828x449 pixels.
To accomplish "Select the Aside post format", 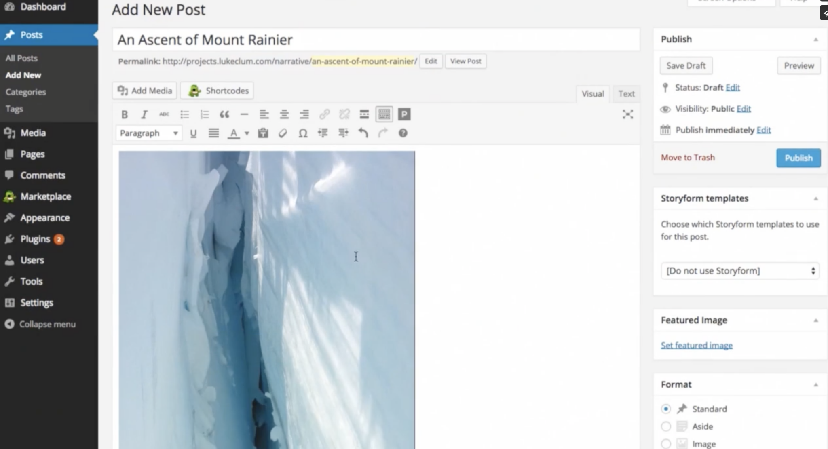I will 665,426.
